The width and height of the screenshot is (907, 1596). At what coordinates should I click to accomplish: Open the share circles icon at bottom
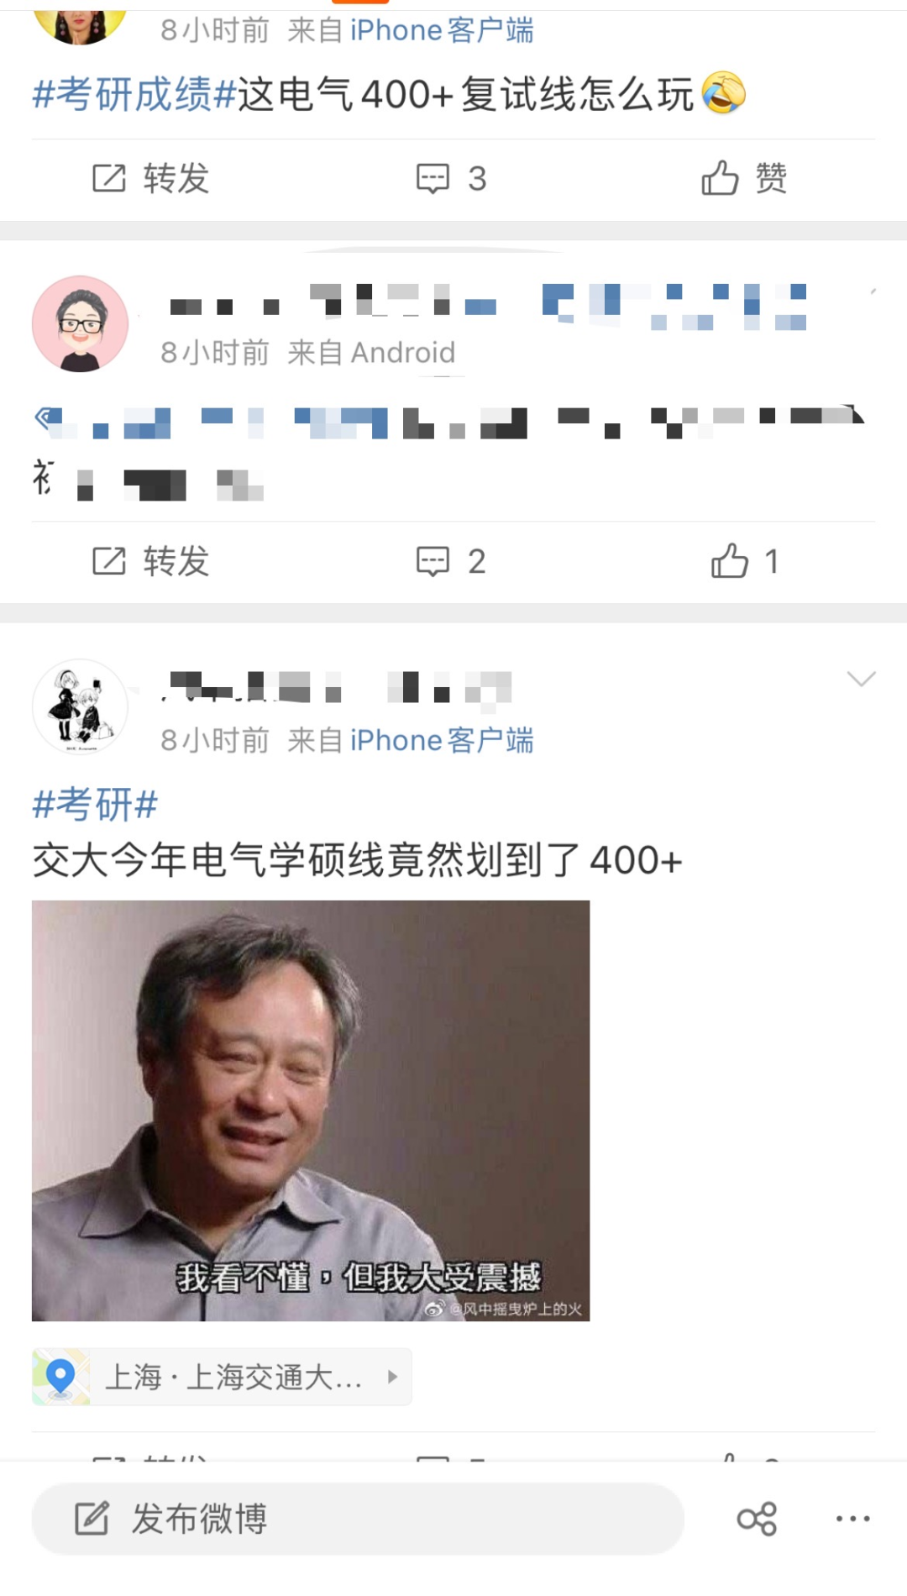[757, 1519]
